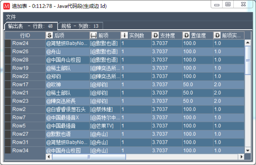
Task: Select the color marker beside Row17
Action: pos(8,85)
